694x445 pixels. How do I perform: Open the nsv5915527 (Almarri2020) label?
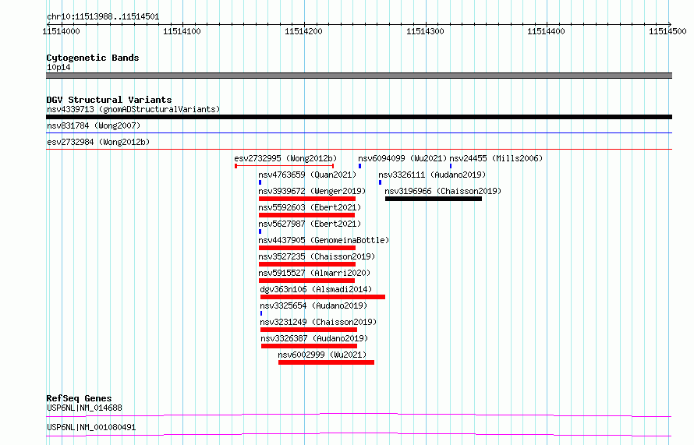tap(314, 273)
